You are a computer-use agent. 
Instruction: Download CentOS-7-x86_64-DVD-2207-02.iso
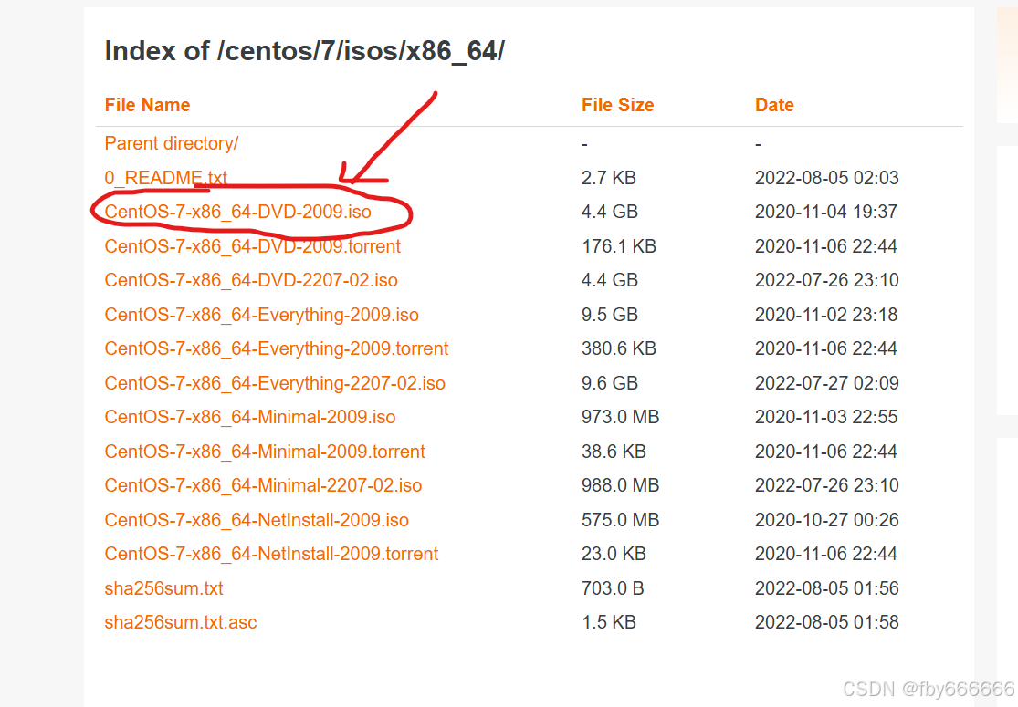pos(250,280)
